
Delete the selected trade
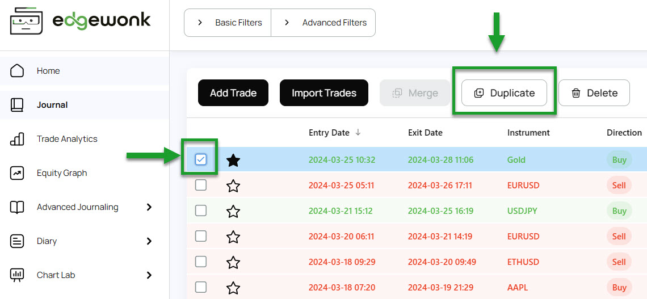pyautogui.click(x=594, y=93)
